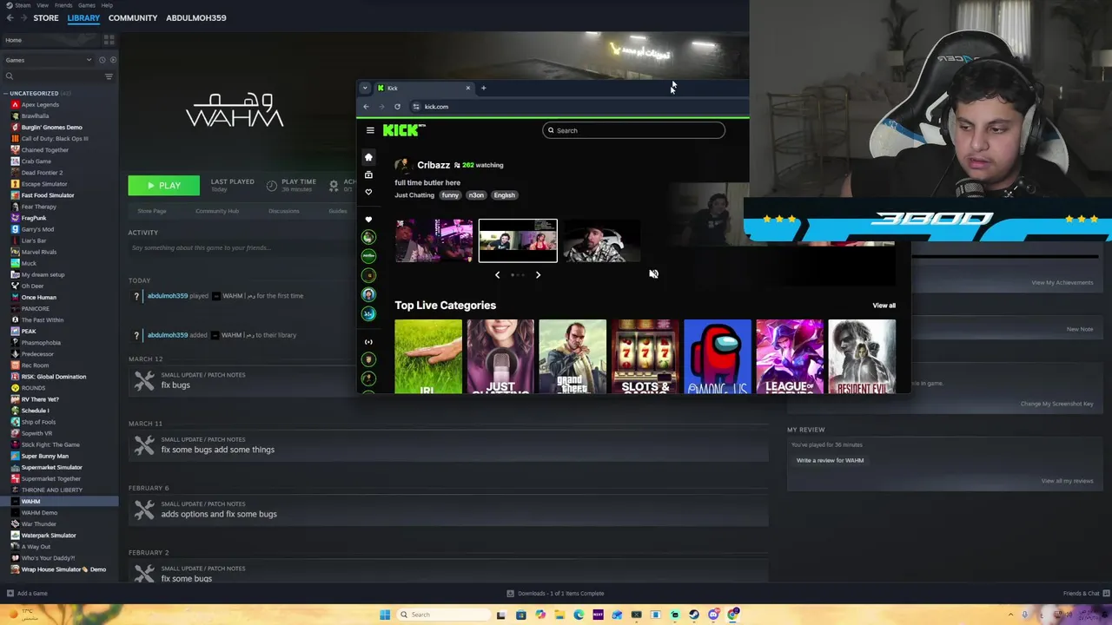Click the Windows taskbar Search box
Screen dimensions: 1112x625
[442, 615]
